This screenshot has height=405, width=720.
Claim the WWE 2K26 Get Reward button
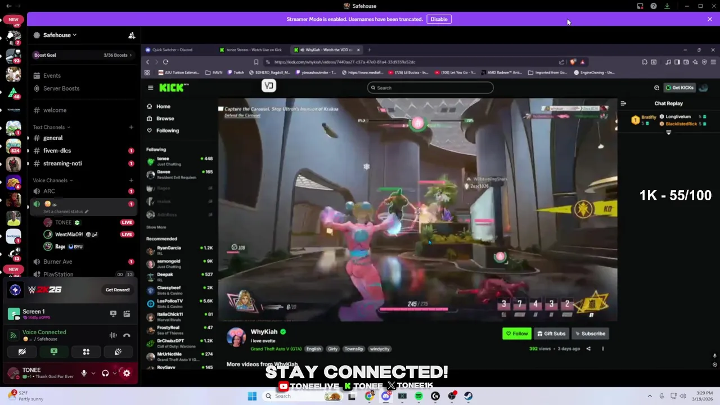pyautogui.click(x=118, y=290)
